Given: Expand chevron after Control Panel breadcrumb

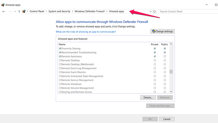Looking at the screenshot, I should tap(46, 12).
